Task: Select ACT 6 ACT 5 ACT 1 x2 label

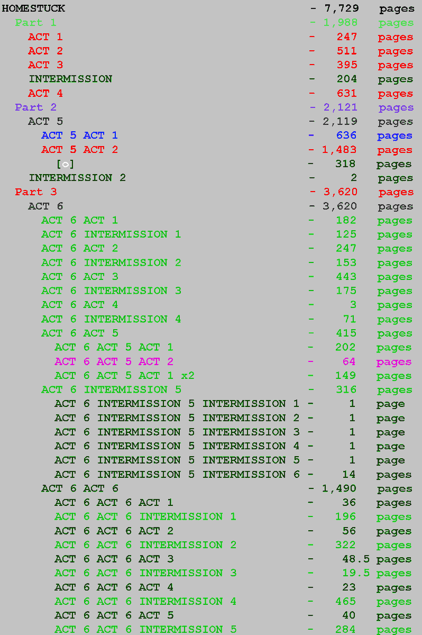Action: pos(124,376)
